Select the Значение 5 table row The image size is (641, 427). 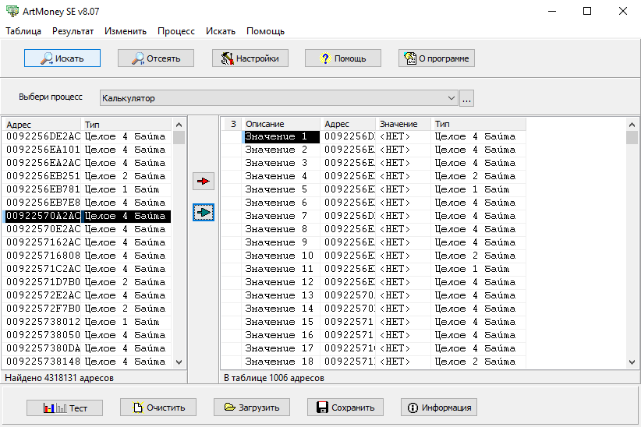(374, 189)
